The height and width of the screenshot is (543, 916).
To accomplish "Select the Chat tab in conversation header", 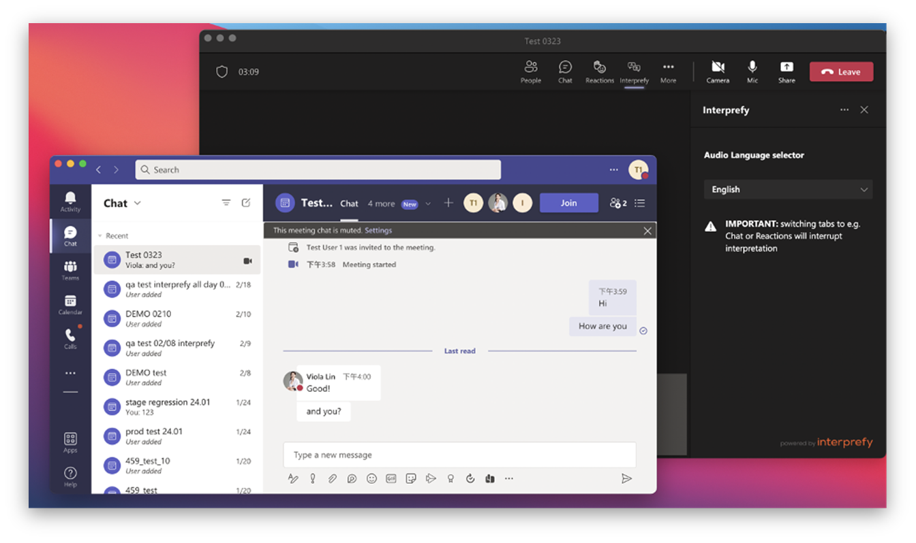I will click(349, 203).
